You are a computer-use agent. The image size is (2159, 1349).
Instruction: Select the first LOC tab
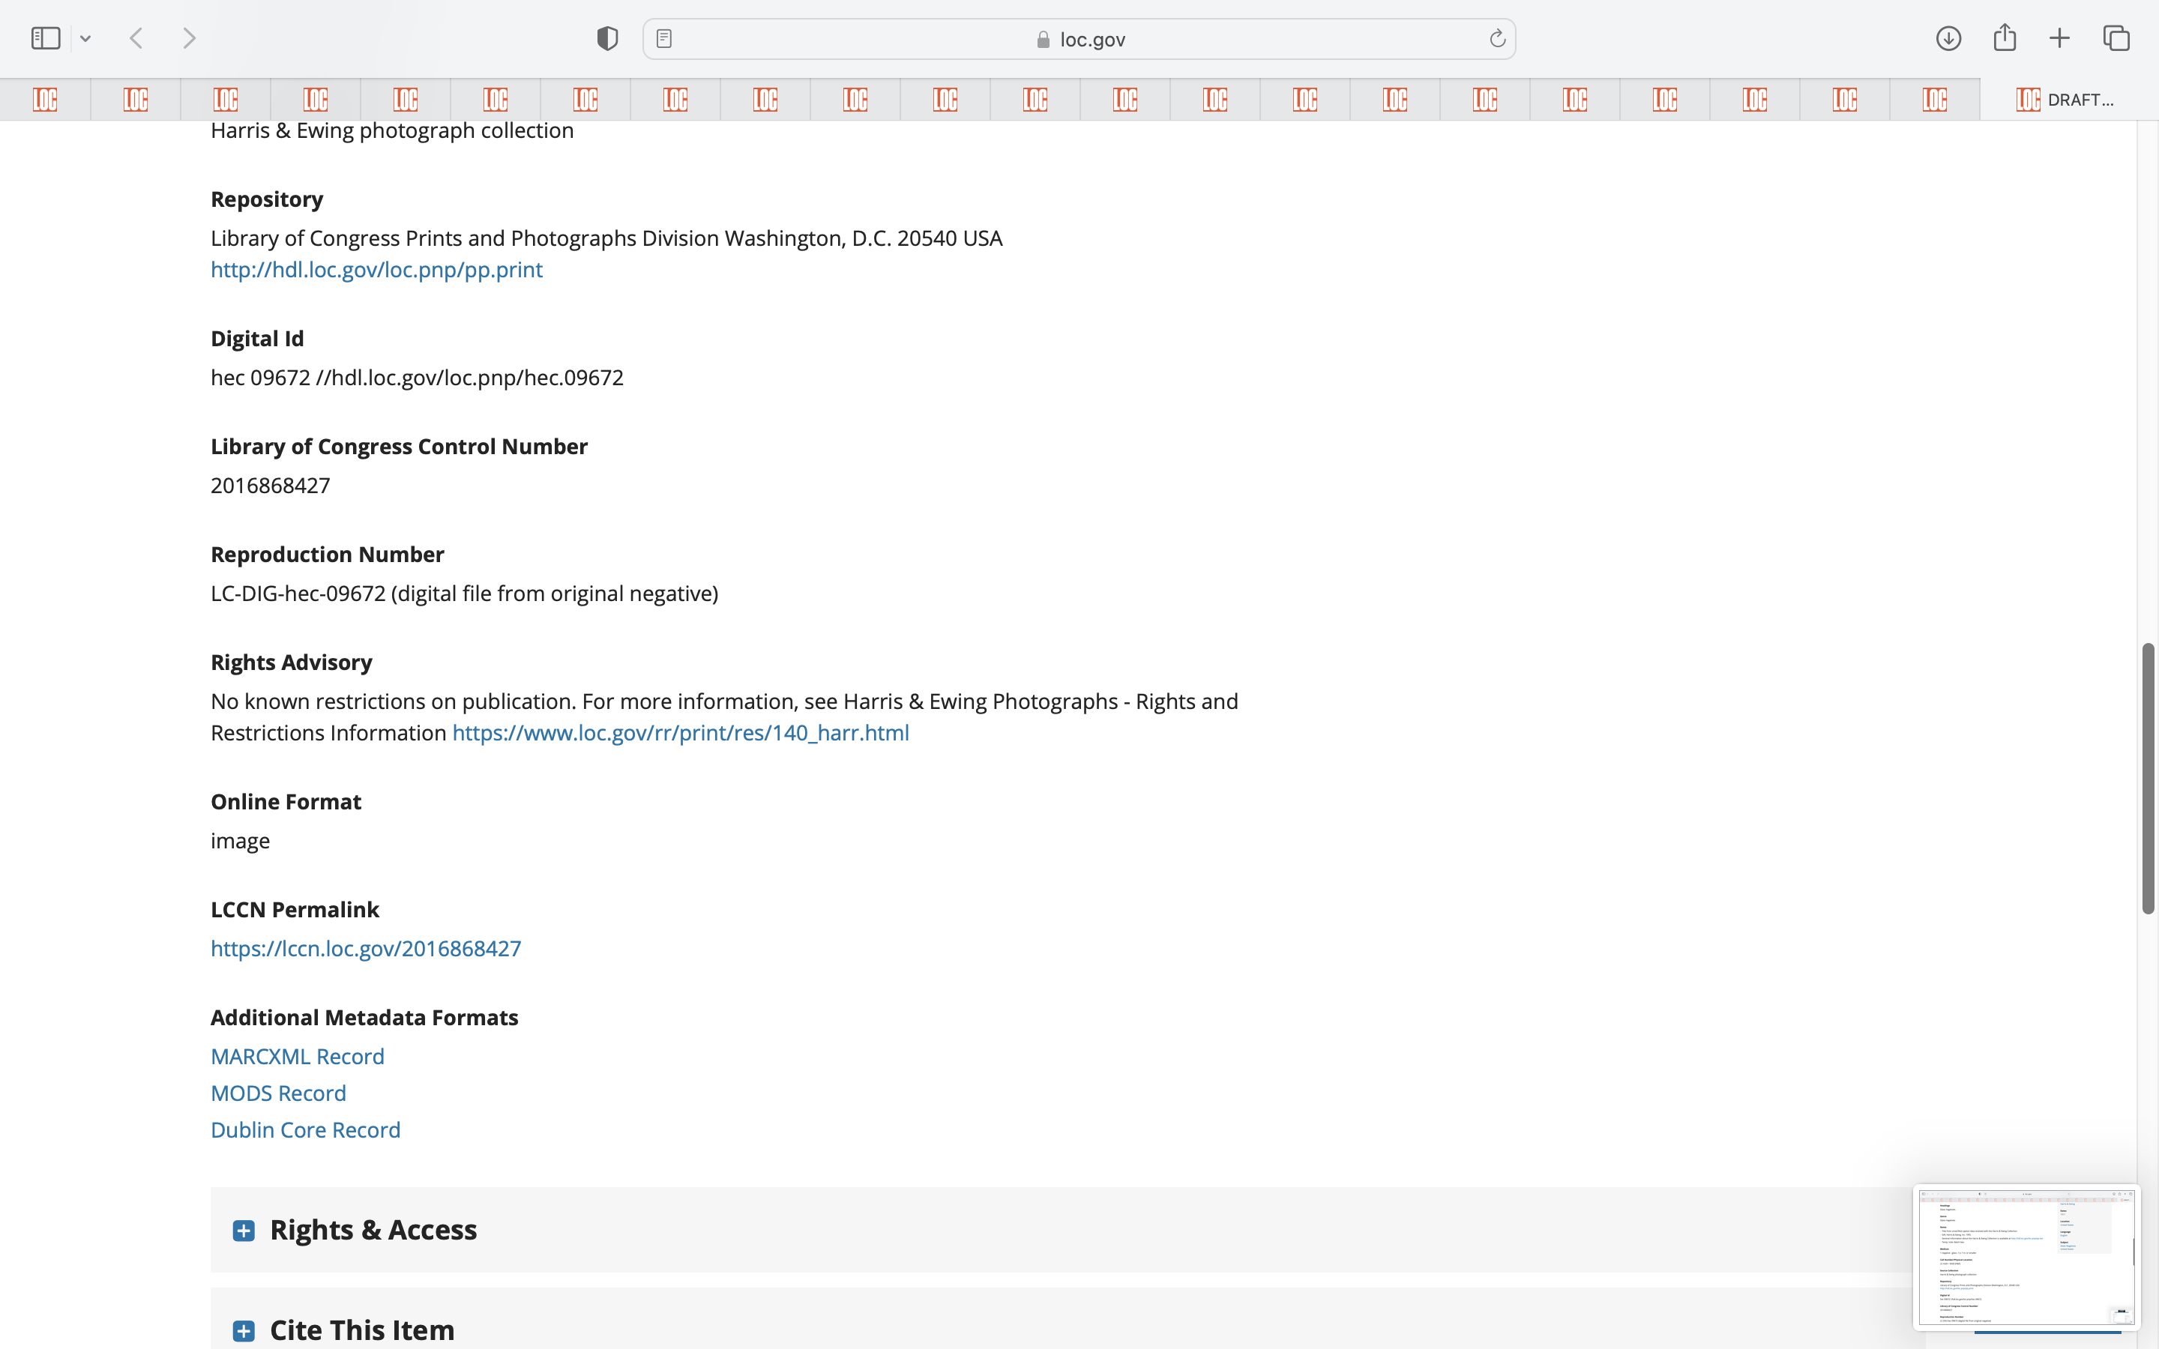click(45, 99)
